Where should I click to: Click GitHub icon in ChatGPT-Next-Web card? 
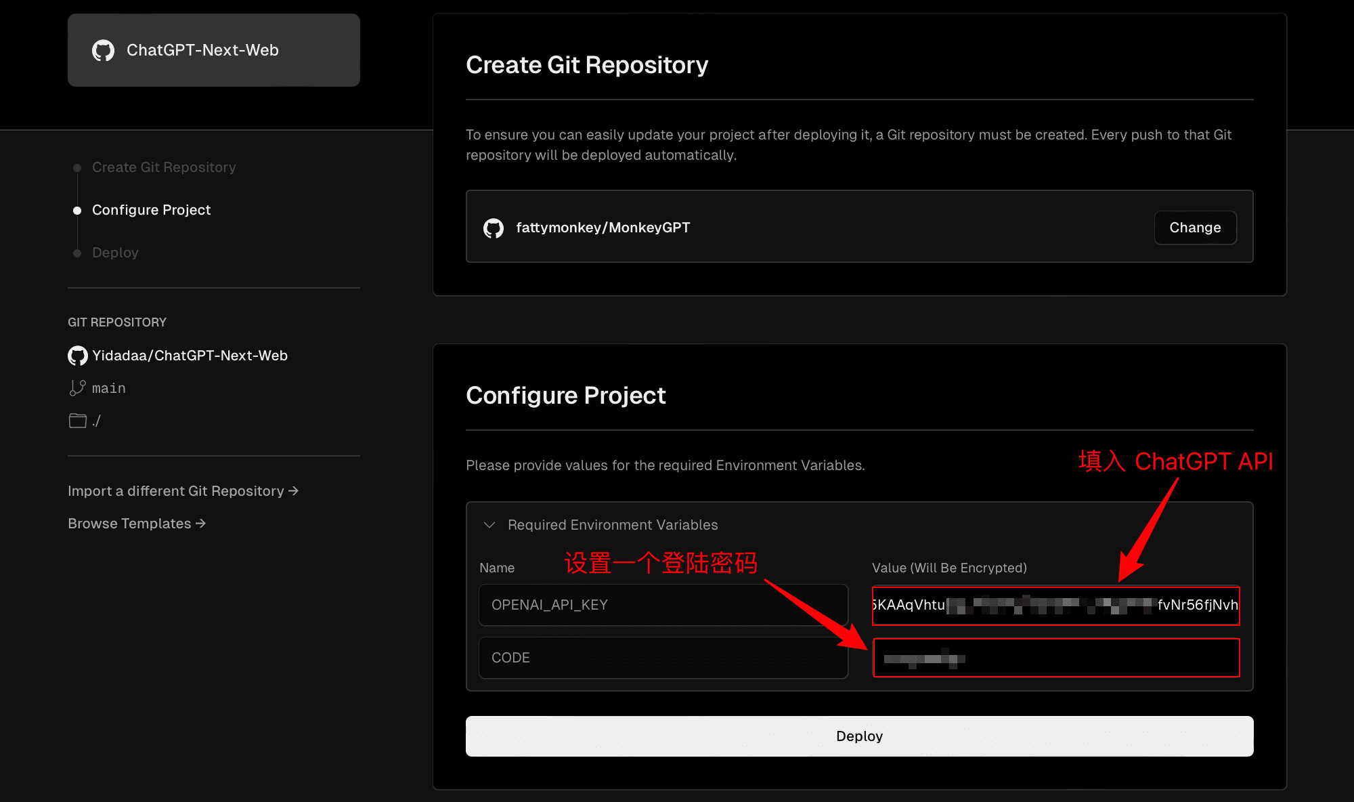pos(103,50)
